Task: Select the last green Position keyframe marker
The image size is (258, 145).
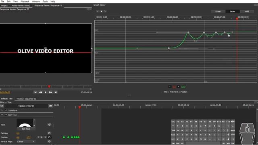Action: pyautogui.click(x=79, y=137)
